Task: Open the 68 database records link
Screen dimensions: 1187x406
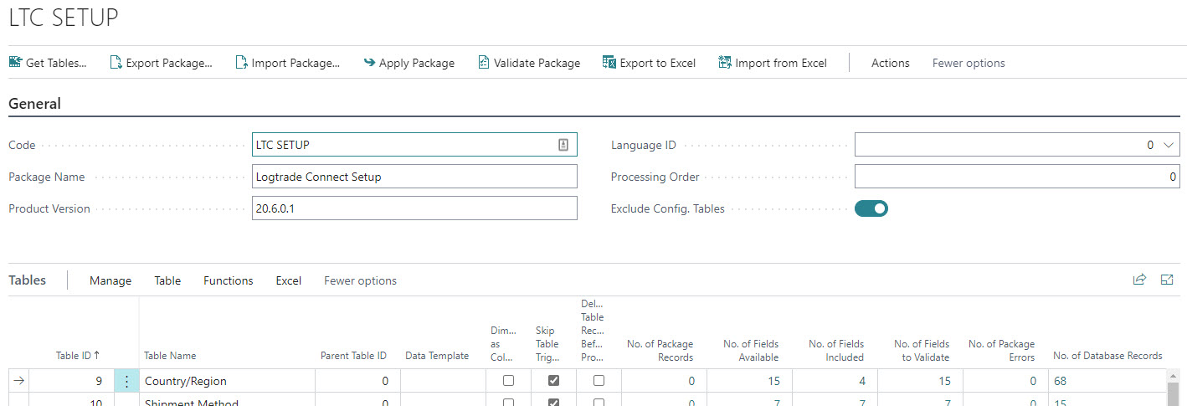Action: click(1061, 381)
